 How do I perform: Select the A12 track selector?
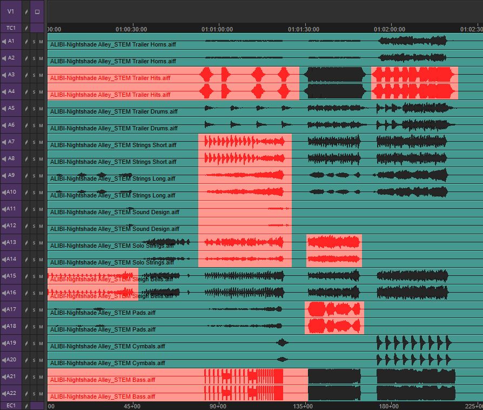pyautogui.click(x=11, y=226)
